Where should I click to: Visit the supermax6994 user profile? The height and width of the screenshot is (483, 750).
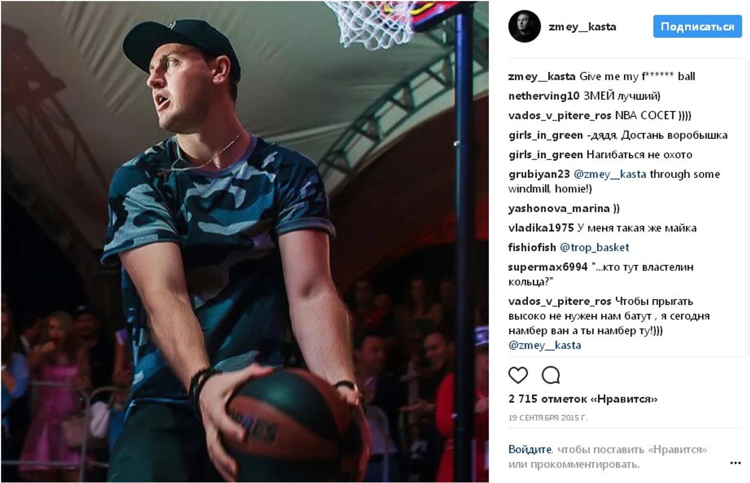[548, 267]
